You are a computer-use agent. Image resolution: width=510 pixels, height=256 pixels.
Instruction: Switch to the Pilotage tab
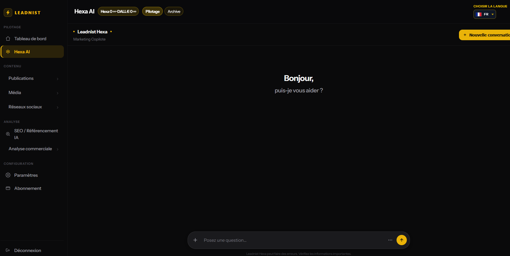(153, 11)
